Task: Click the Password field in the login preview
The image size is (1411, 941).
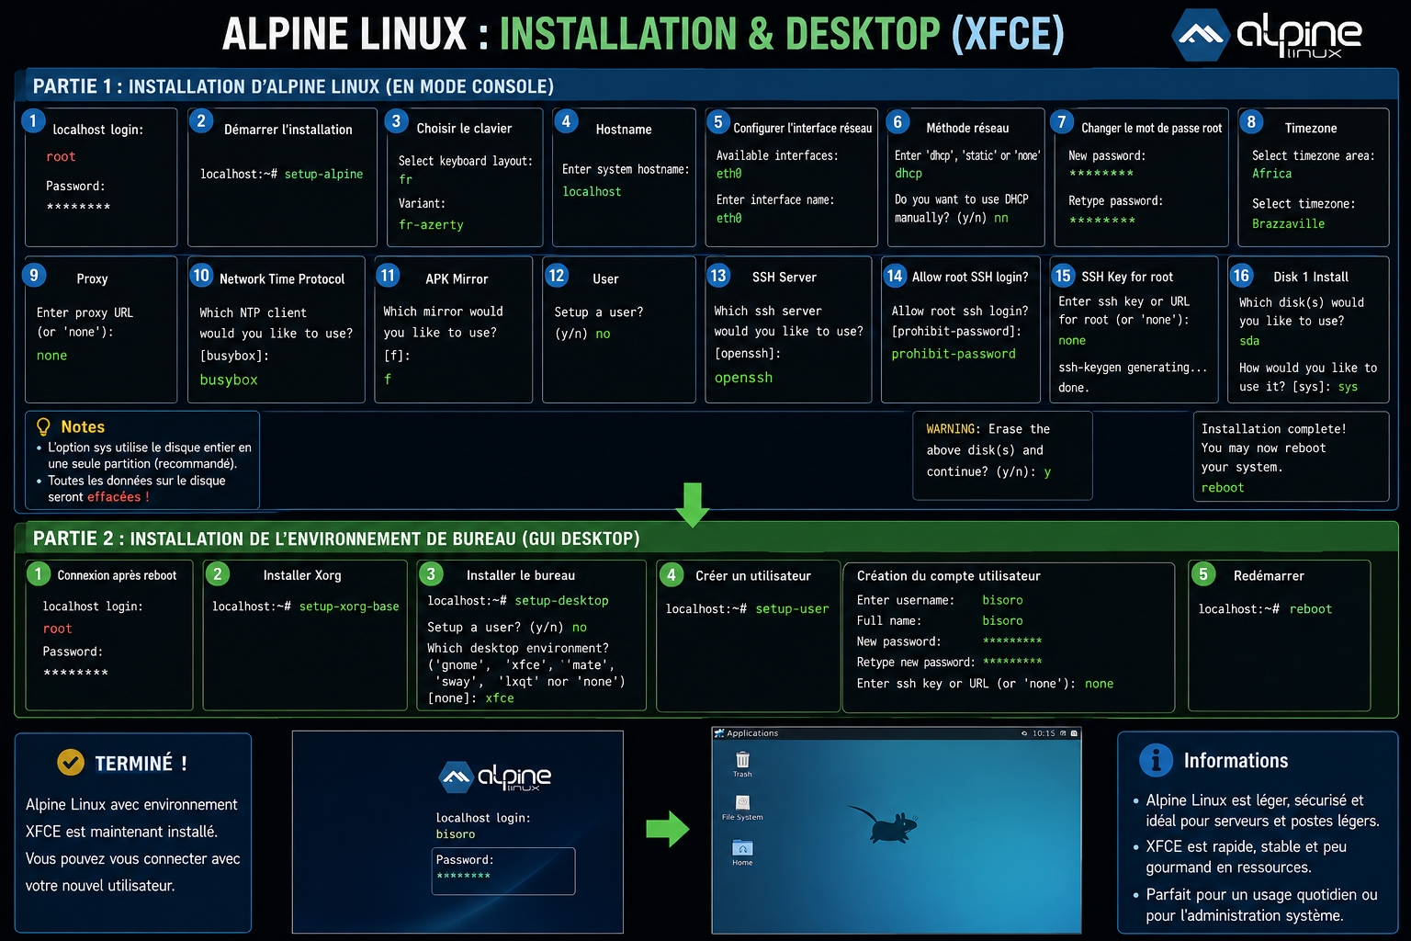Action: [503, 870]
